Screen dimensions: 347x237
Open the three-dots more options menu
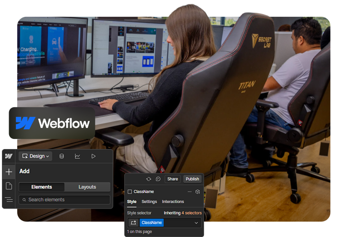click(190, 191)
